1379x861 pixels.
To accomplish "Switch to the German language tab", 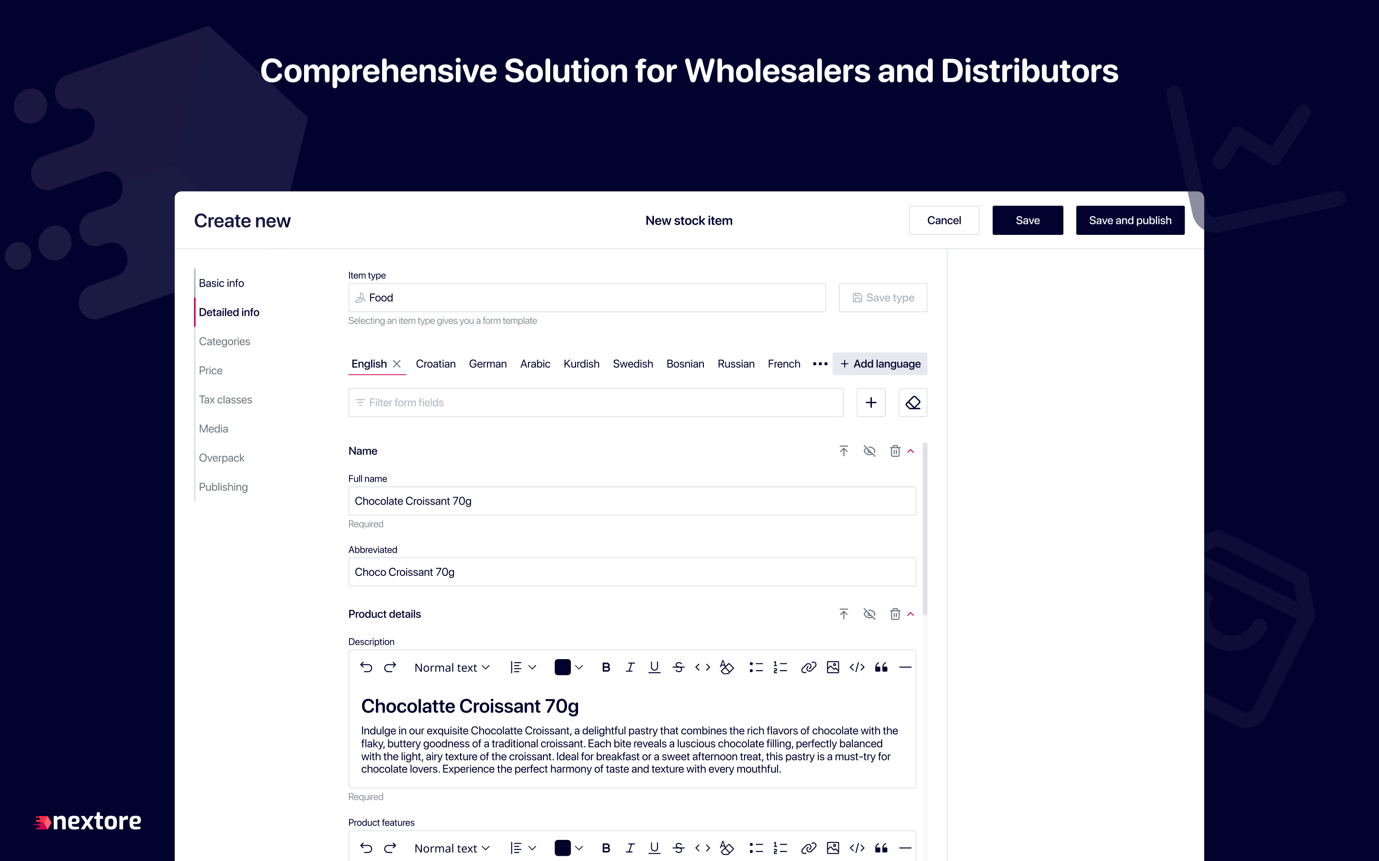I will [488, 364].
